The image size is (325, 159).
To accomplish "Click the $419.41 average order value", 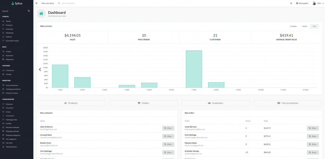I will point(287,35).
